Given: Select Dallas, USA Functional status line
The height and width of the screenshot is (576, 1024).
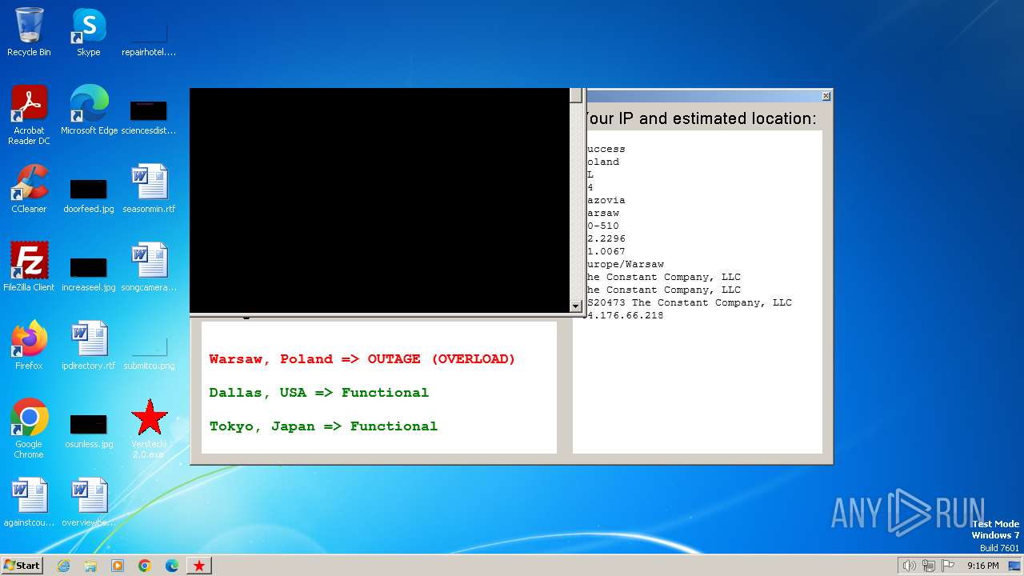Looking at the screenshot, I should pos(319,393).
